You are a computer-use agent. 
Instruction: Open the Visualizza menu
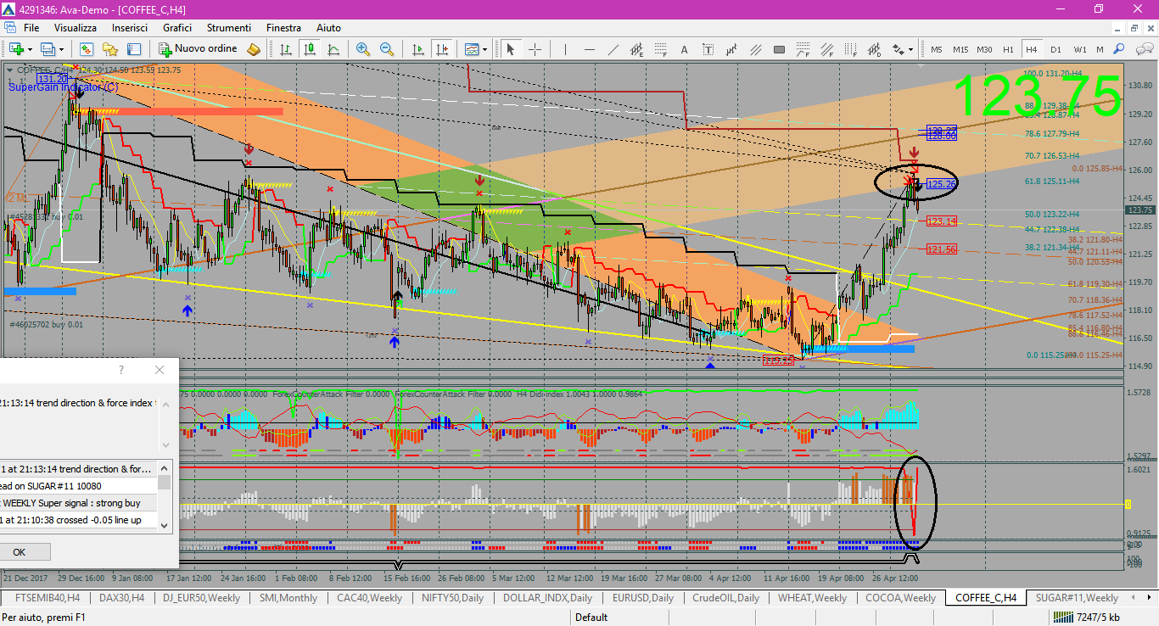click(76, 28)
